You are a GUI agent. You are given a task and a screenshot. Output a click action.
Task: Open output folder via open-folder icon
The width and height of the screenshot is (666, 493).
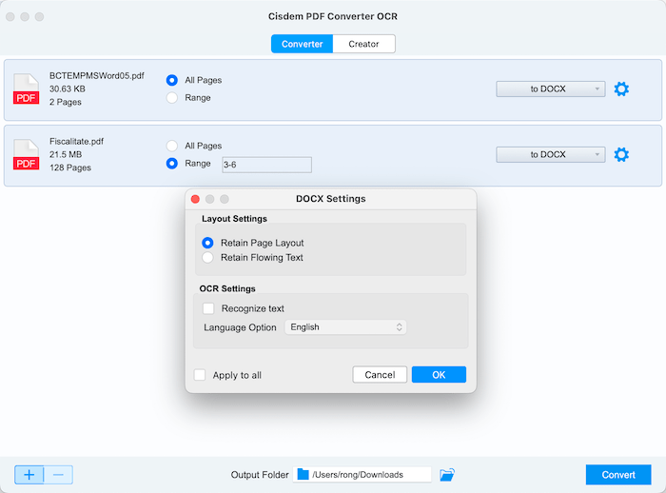(x=447, y=474)
